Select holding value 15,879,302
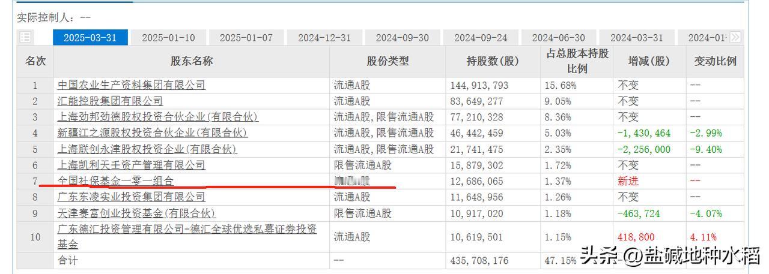769x274 pixels. [x=476, y=164]
